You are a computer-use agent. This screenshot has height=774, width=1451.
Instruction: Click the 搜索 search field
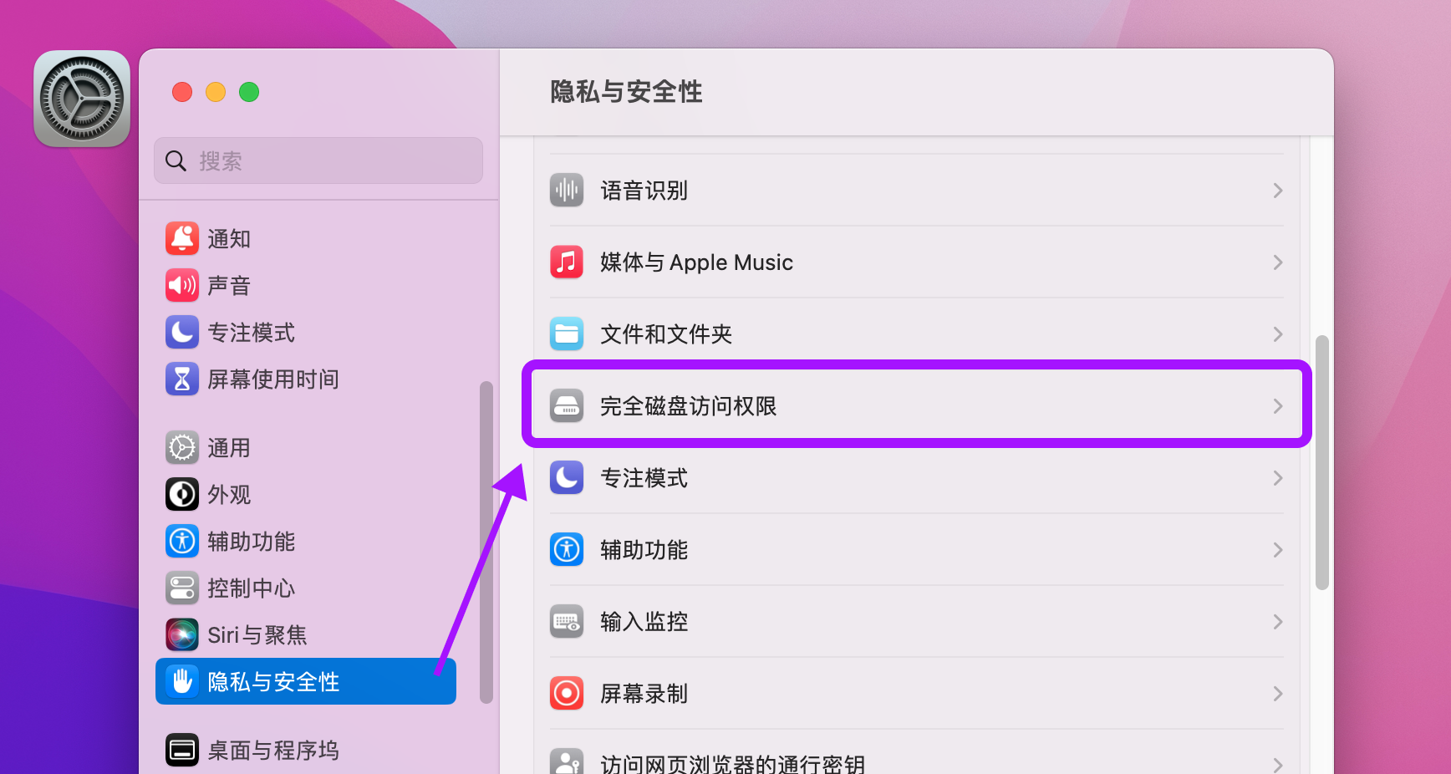coord(318,160)
